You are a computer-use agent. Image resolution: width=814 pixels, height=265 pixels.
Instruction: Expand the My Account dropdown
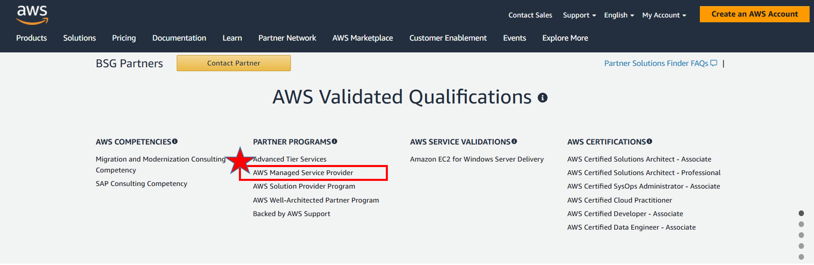(664, 15)
